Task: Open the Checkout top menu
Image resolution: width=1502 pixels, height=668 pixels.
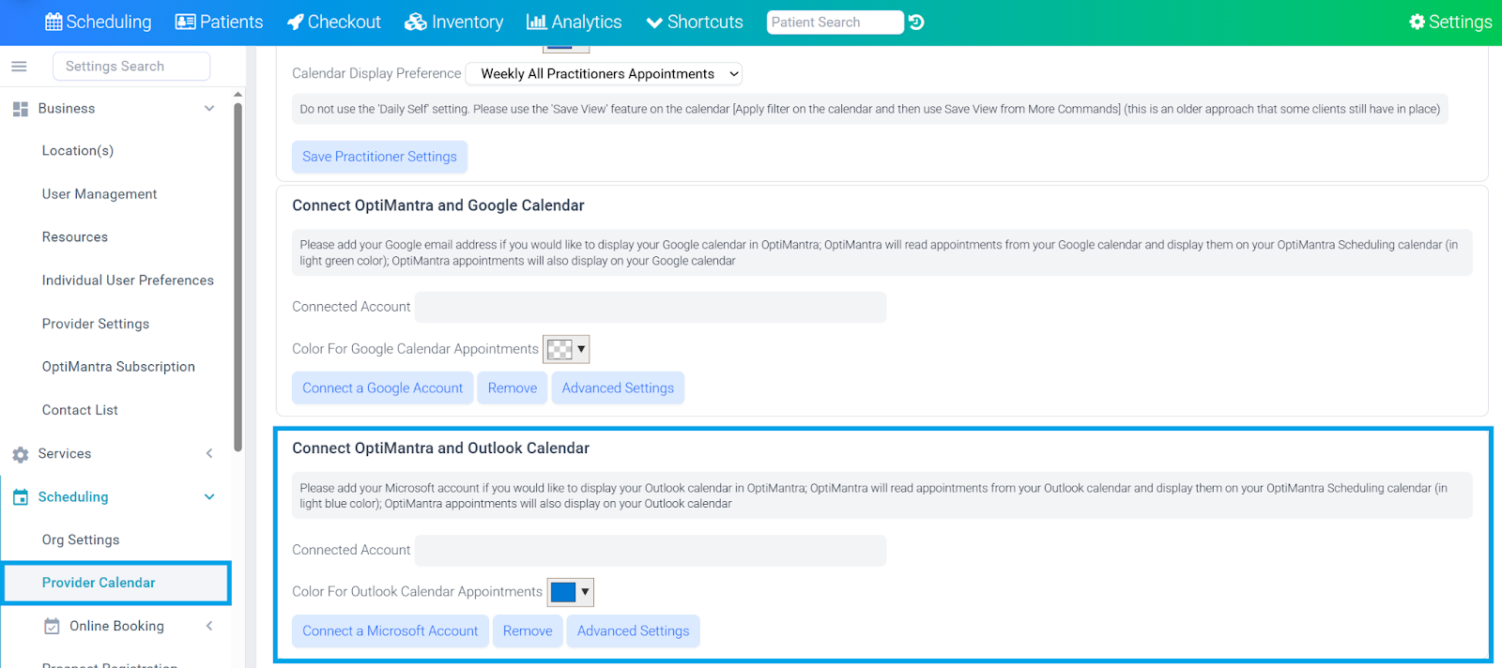Action: click(334, 22)
